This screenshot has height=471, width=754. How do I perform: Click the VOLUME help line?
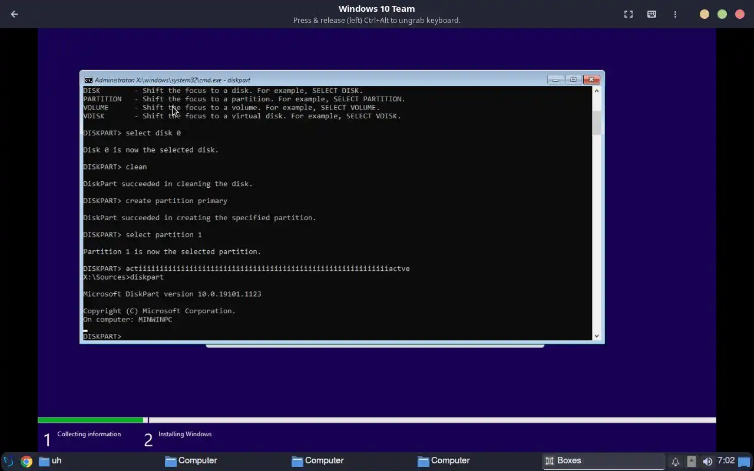point(232,108)
